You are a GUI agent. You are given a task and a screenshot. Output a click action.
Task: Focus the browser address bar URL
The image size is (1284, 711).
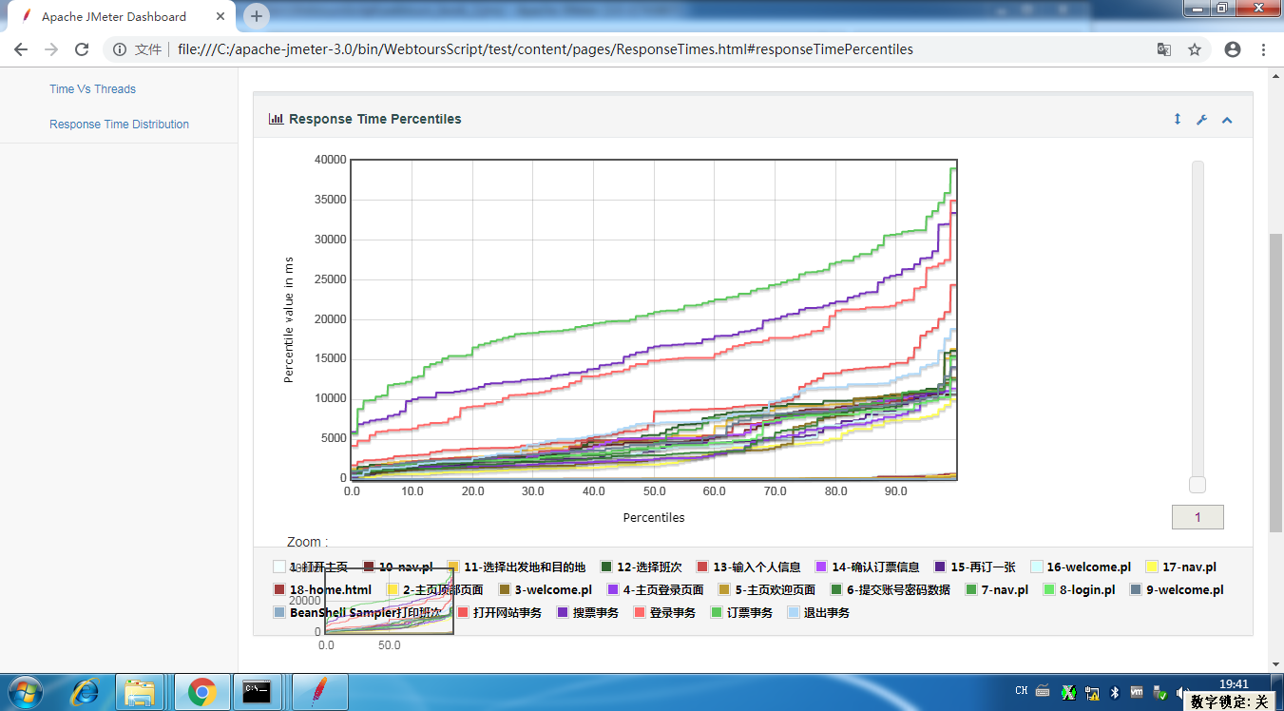546,49
